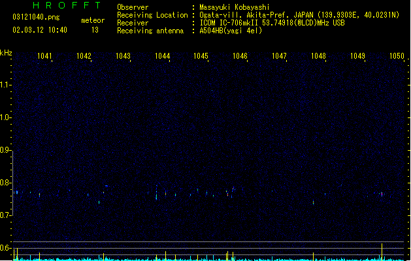Click the meteor count 13
Viewport: 411px width, 261px height.
tap(95, 30)
